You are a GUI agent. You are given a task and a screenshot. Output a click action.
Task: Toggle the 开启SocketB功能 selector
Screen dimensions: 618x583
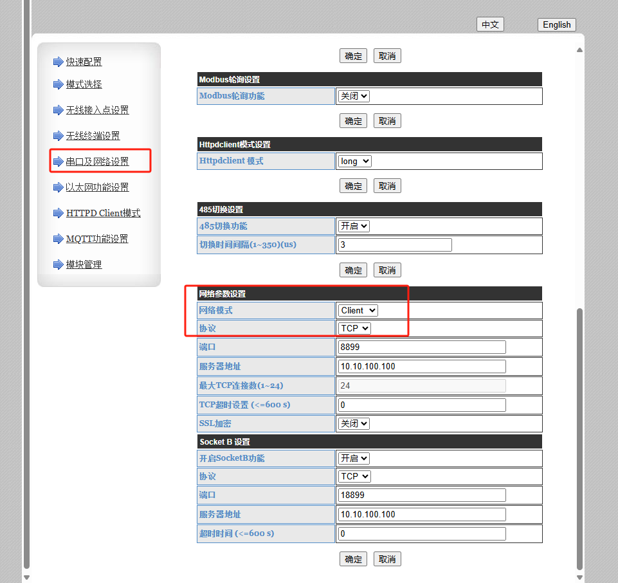[354, 458]
